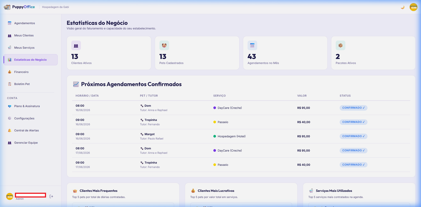
Task: Toggle dark mode moon icon
Action: (403, 7)
